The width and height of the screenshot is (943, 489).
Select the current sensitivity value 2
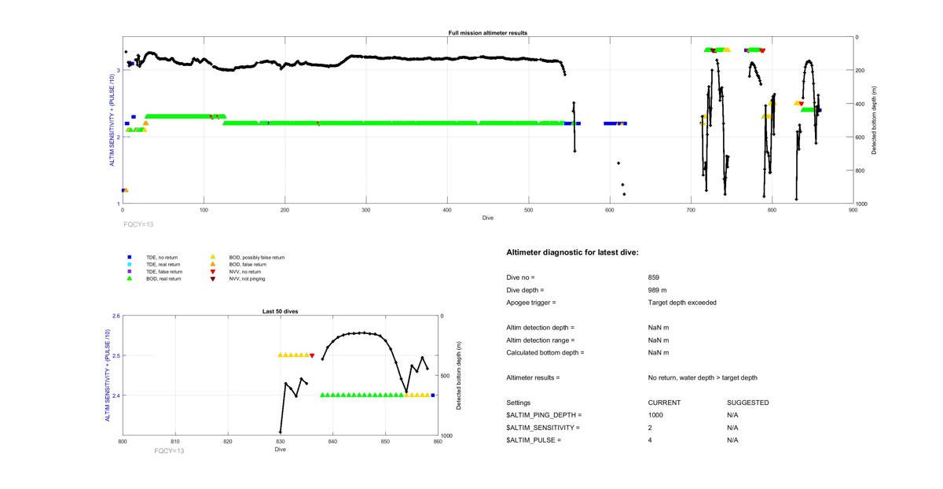(651, 428)
